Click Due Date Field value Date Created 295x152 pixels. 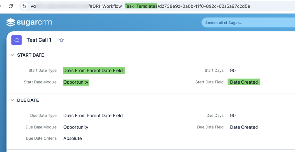[244, 127]
